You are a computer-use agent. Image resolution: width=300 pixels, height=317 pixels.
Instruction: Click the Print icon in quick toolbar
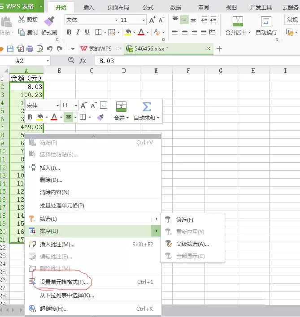[x=30, y=49]
